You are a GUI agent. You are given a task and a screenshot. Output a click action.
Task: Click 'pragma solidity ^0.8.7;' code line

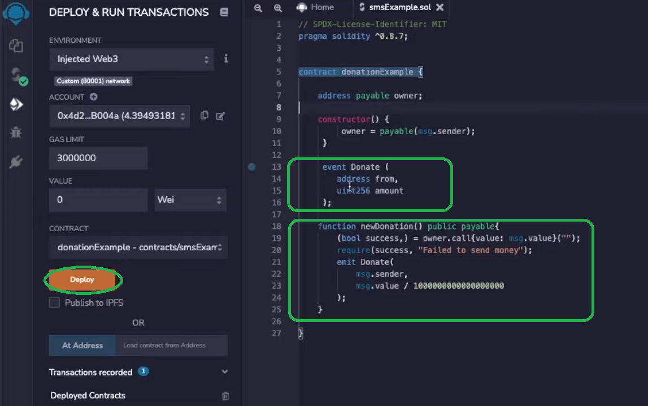pos(353,36)
